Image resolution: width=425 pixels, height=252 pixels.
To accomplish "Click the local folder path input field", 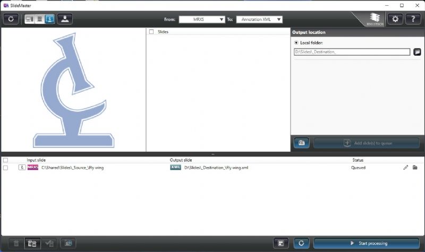I will click(x=352, y=51).
